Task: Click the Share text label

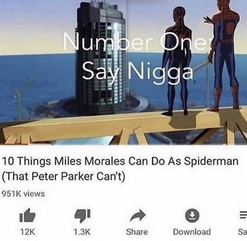Action: point(137,232)
